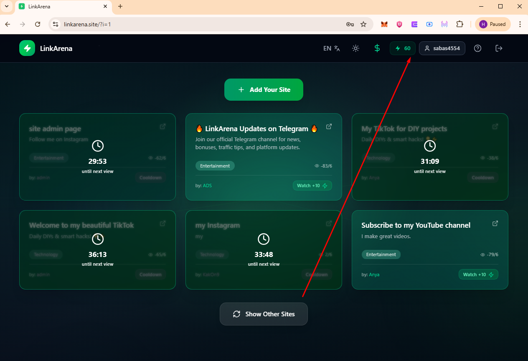Close the LinkArena tab
528x361 pixels.
pos(105,6)
